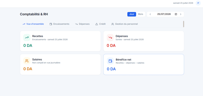This screenshot has width=203, height=96.
Task: Click the Bénéfice net card title
Action: [x=123, y=59]
